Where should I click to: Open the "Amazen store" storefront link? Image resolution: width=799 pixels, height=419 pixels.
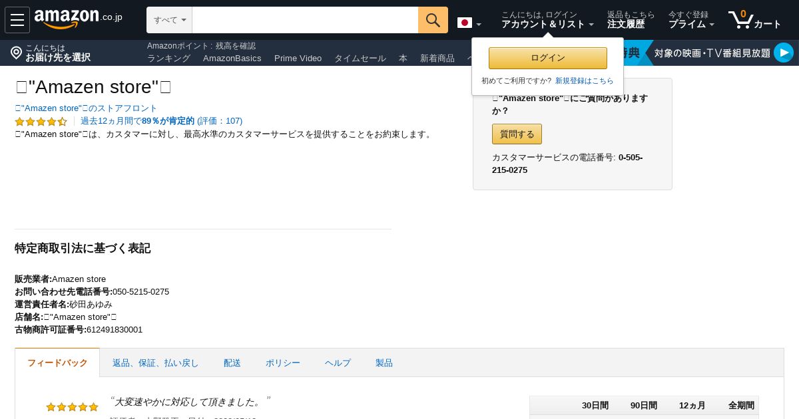click(x=86, y=108)
